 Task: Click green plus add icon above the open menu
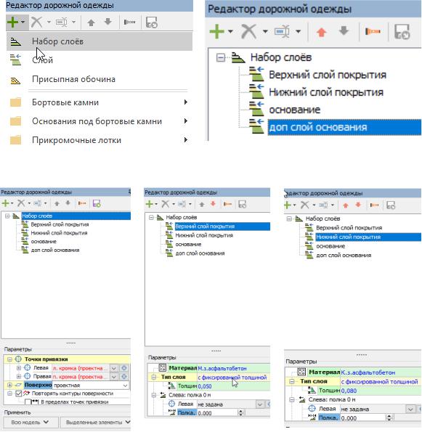pyautogui.click(x=12, y=22)
